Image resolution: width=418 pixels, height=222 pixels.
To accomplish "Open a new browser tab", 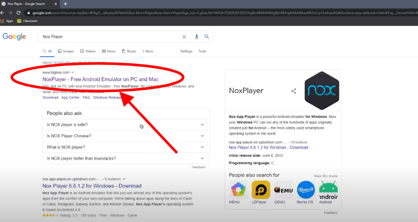I will point(65,4).
